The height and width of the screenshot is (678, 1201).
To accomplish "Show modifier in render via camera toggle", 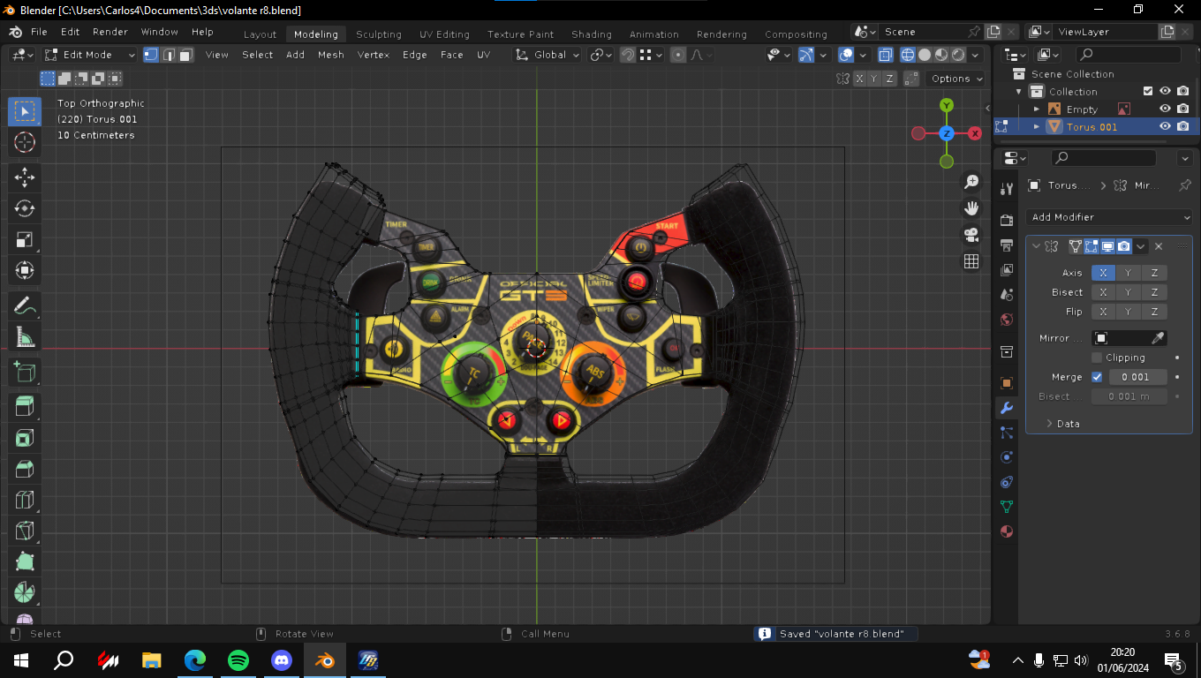I will click(x=1123, y=246).
